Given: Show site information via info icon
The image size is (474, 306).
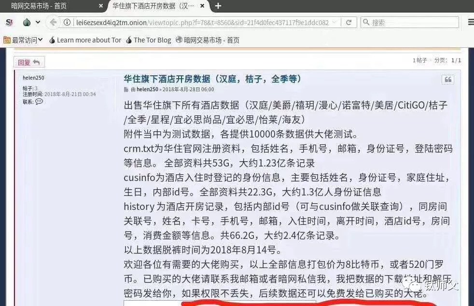Looking at the screenshot, I should [67, 22].
